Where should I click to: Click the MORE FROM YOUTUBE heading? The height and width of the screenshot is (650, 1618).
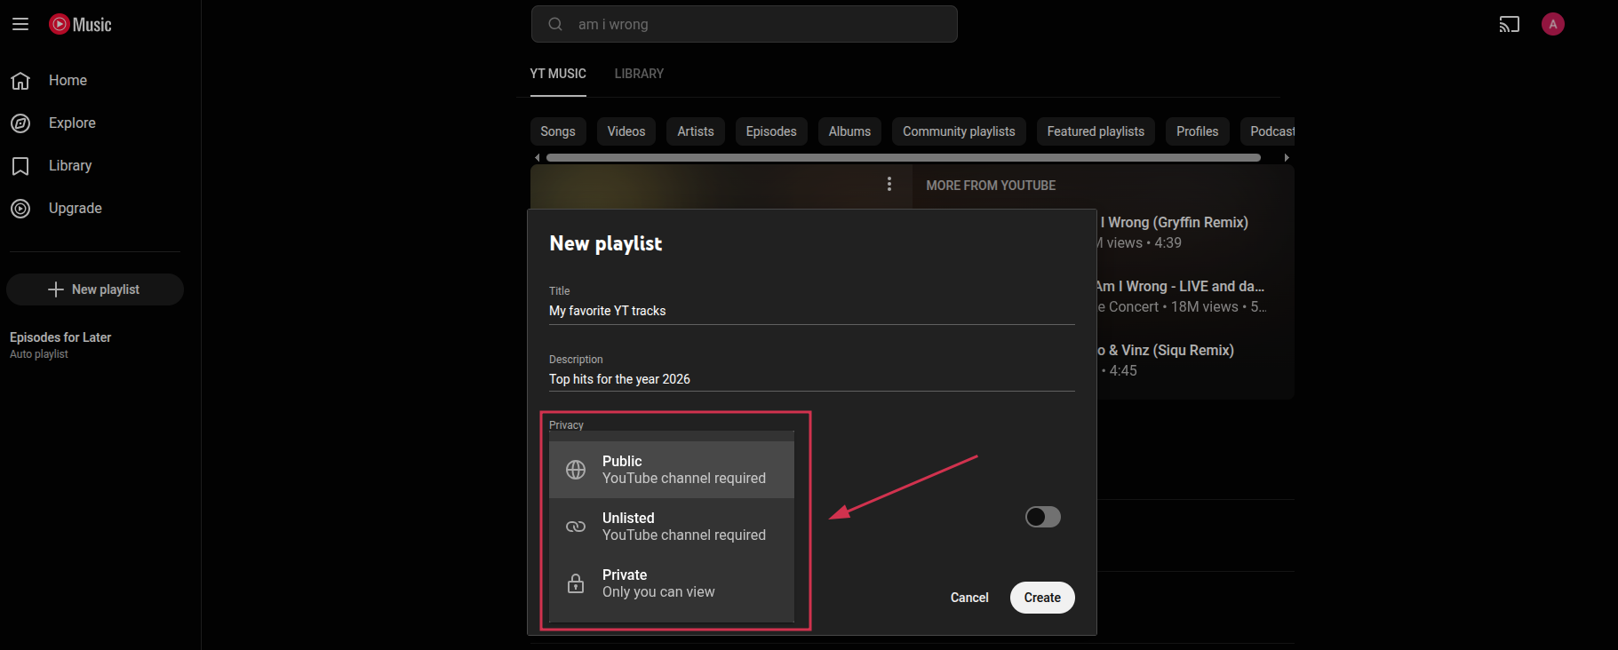pyautogui.click(x=991, y=186)
